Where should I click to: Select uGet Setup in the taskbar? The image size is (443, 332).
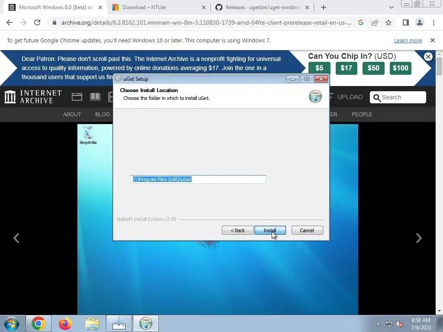[146, 323]
